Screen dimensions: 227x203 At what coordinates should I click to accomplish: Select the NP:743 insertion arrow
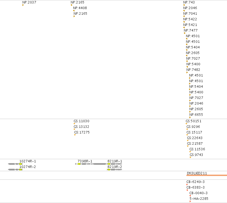click(184, 5)
